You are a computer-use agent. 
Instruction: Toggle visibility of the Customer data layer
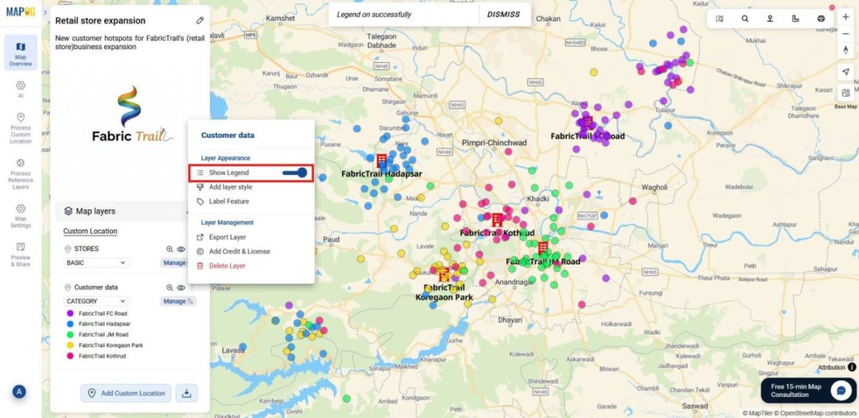pyautogui.click(x=181, y=287)
